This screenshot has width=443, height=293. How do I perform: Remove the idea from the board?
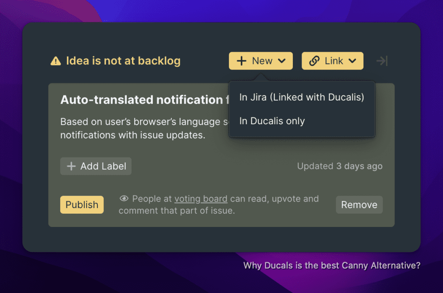[359, 205]
